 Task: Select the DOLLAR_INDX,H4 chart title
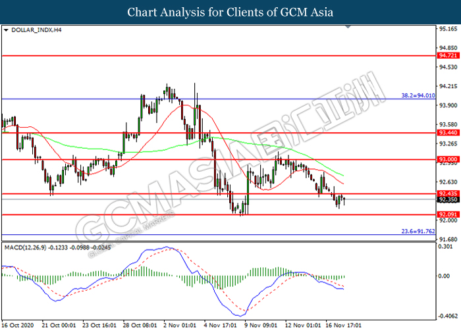[x=36, y=30]
